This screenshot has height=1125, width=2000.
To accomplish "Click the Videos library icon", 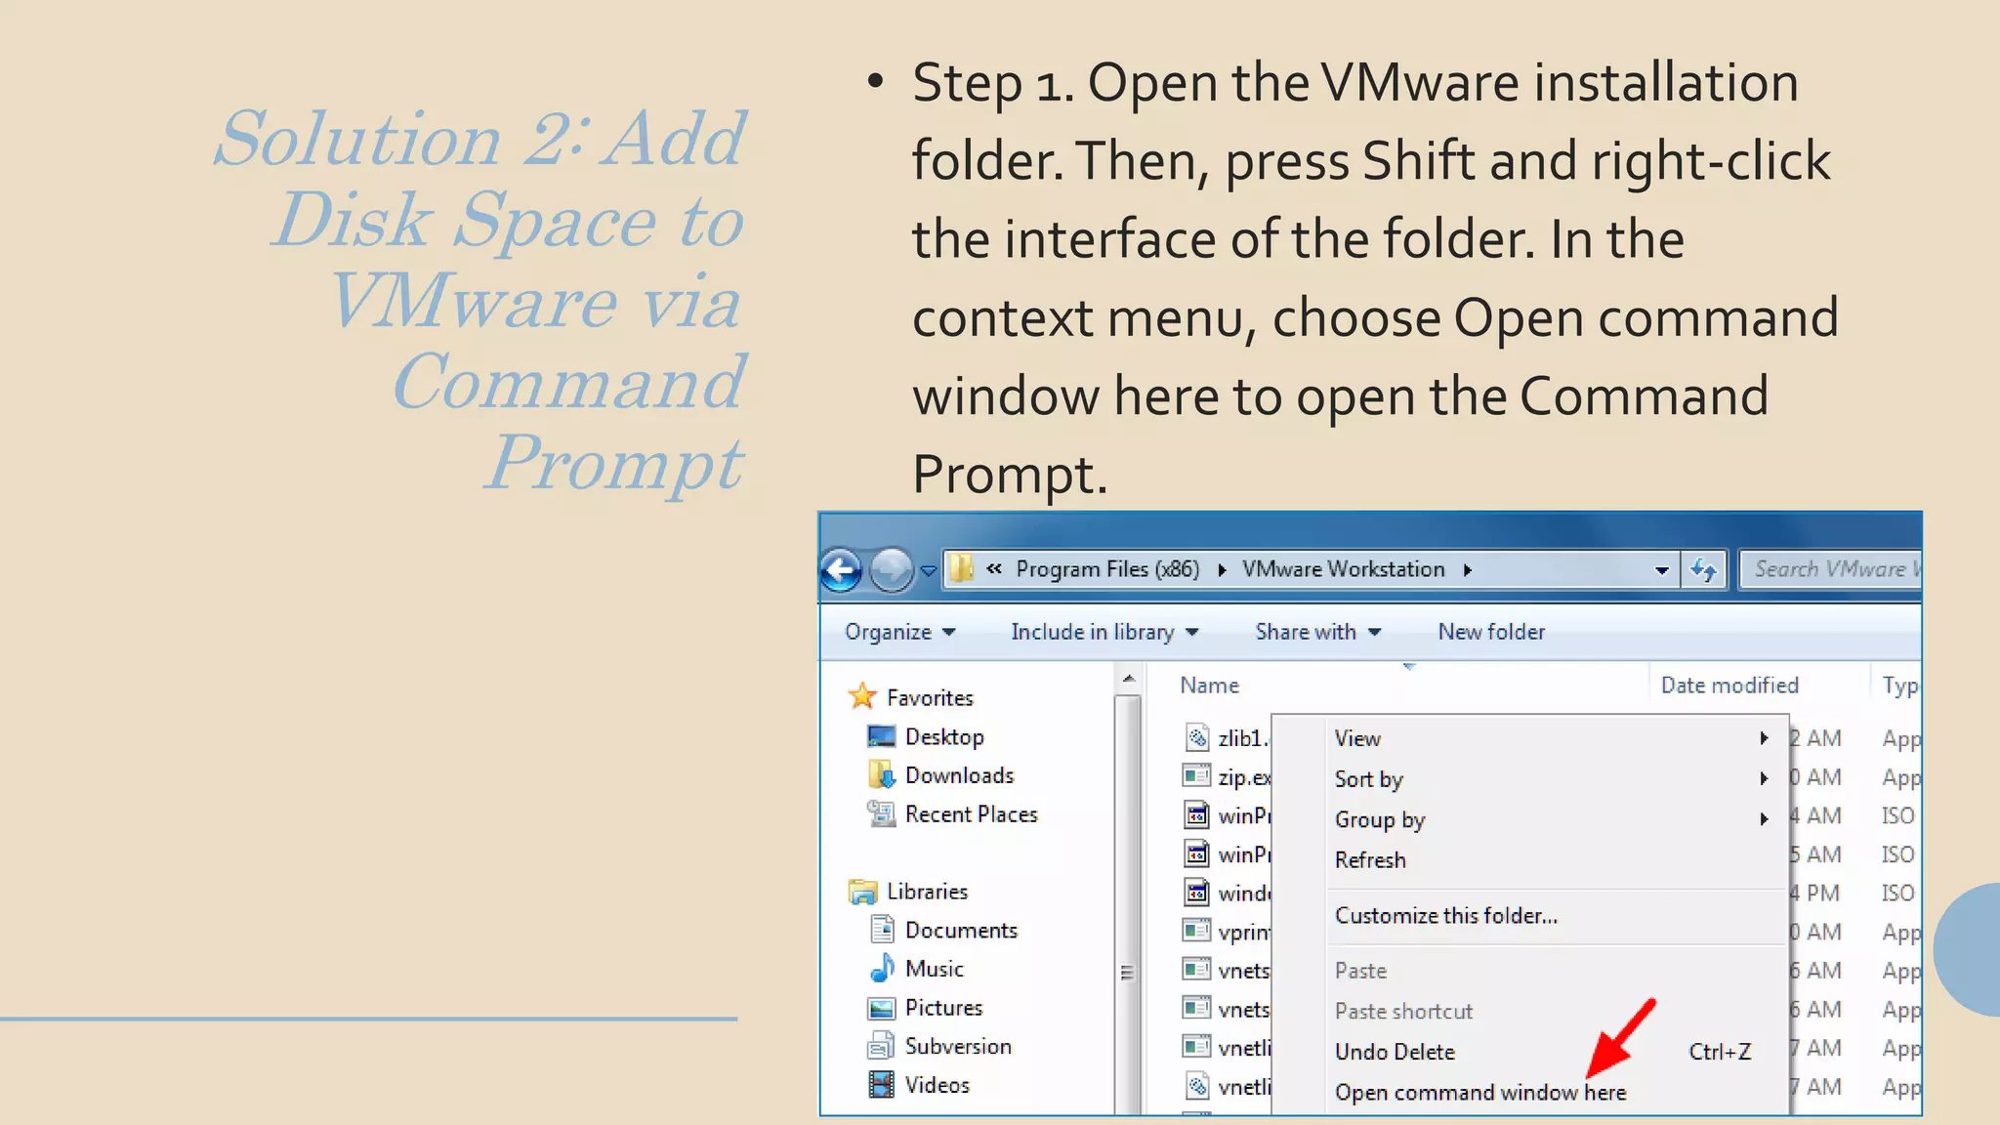I will 882,1085.
